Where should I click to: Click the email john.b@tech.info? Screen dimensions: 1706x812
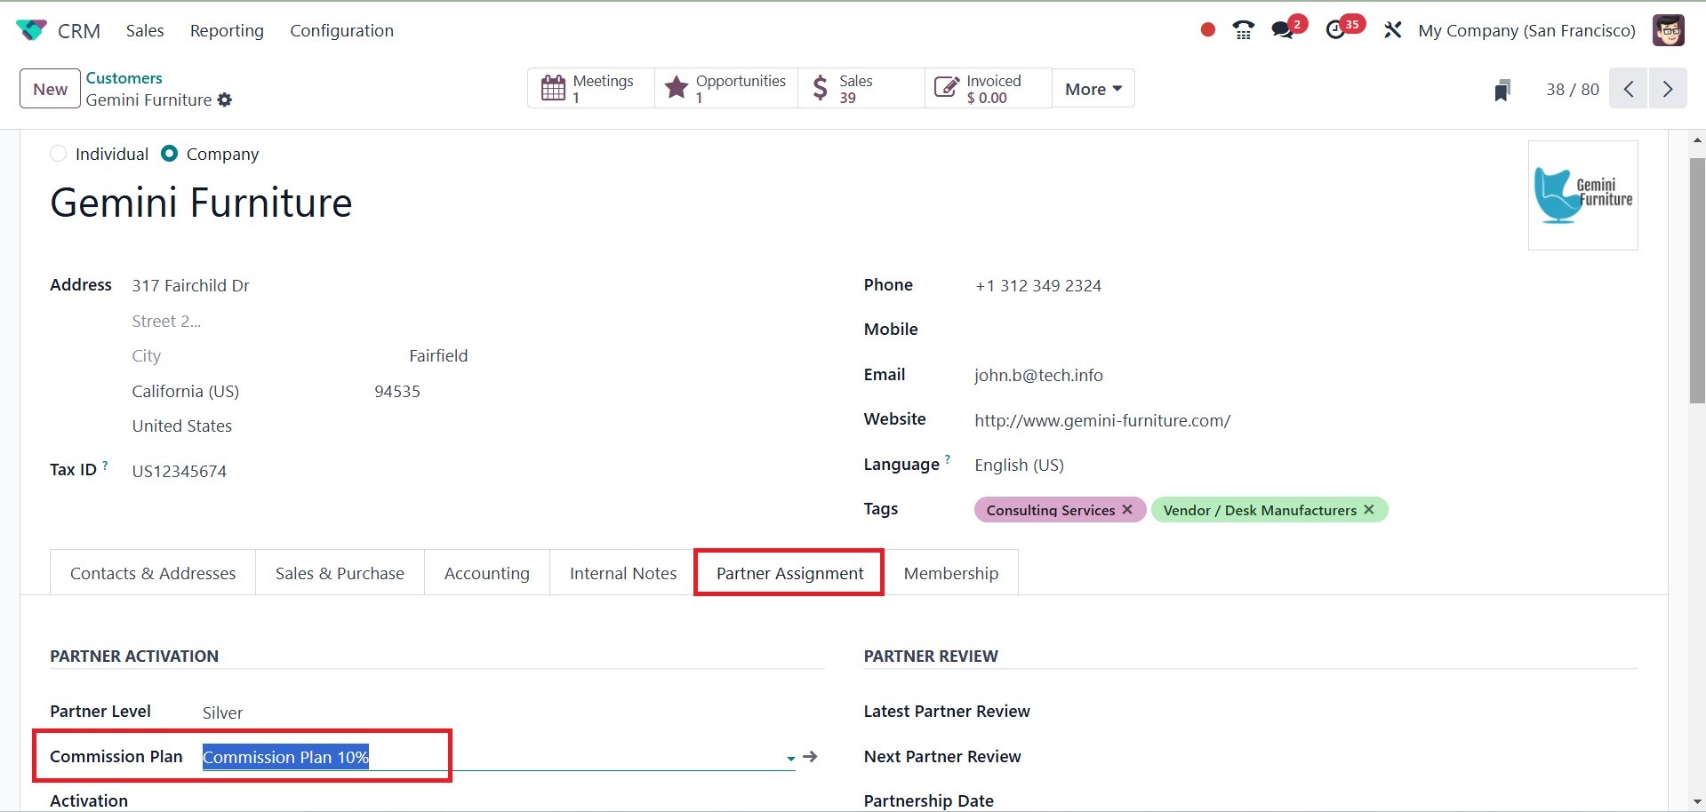click(1038, 376)
